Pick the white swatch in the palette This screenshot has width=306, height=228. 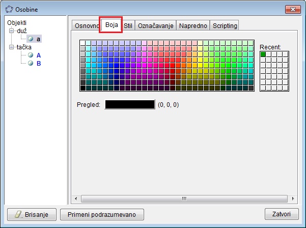83,43
